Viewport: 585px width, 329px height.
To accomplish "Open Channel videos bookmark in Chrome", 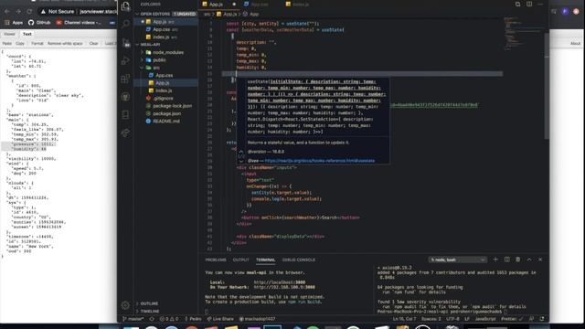I will (x=79, y=23).
